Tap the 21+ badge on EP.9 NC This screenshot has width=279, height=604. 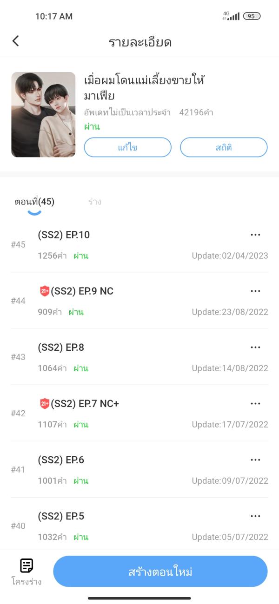[45, 291]
